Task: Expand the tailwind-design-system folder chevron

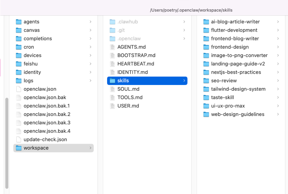Action: click(x=278, y=89)
